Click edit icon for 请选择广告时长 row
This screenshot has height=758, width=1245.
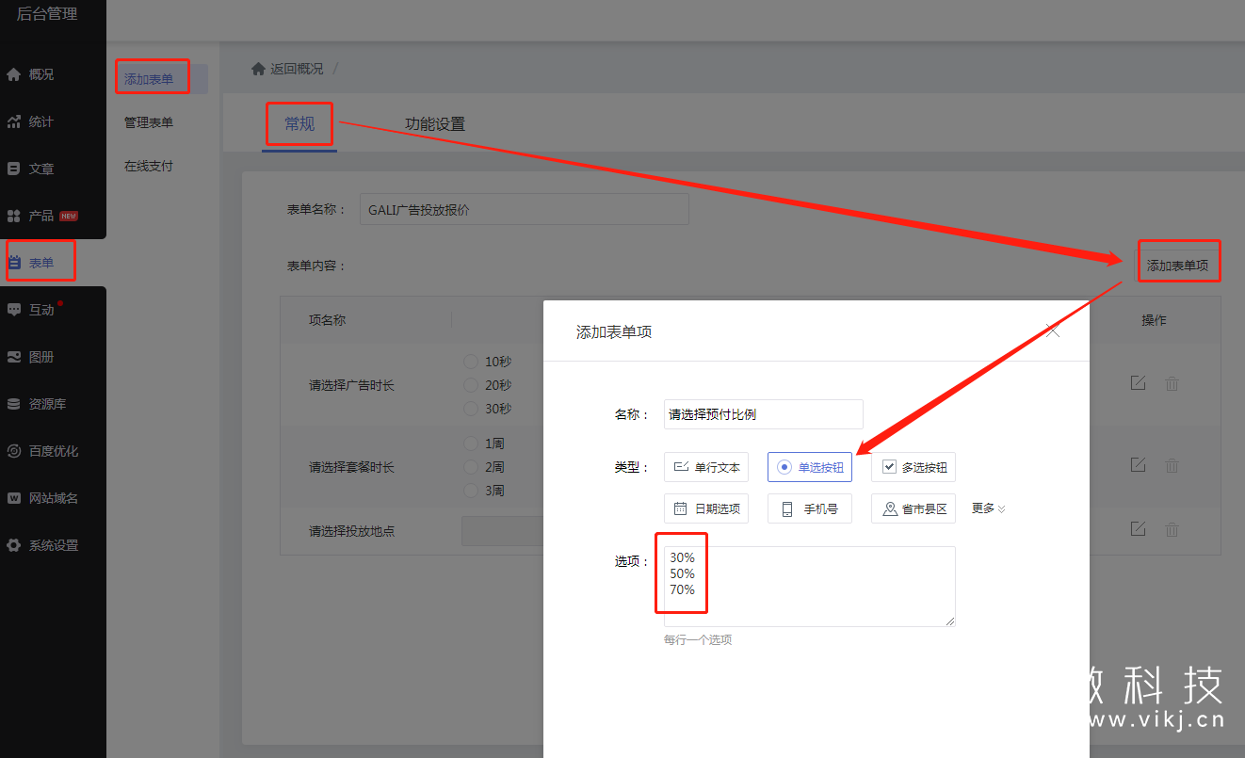pyautogui.click(x=1138, y=383)
